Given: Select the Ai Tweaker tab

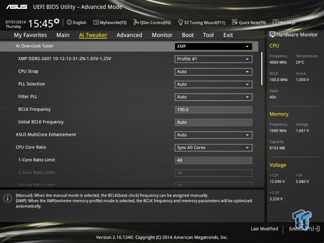Looking at the screenshot, I should pyautogui.click(x=93, y=35).
